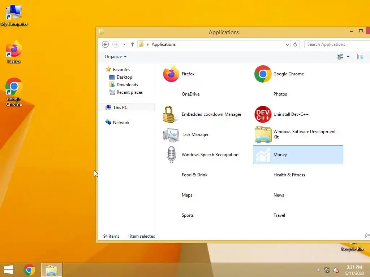370x277 pixels.
Task: Toggle the preview pane button
Action: tap(360, 57)
